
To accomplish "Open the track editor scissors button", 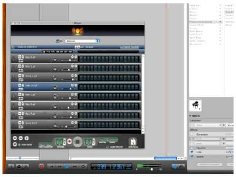I will tap(26, 167).
